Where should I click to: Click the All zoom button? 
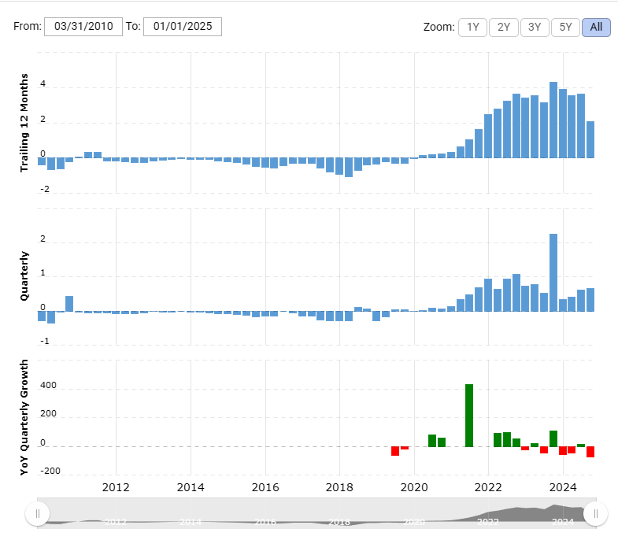pyautogui.click(x=596, y=28)
